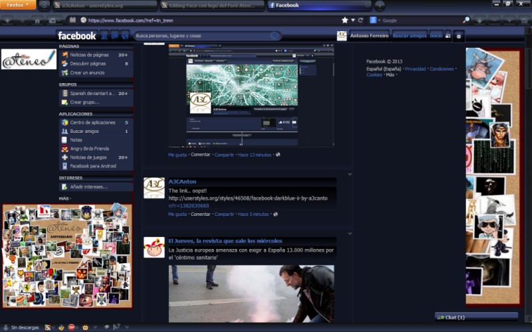
Task: Share the Hace 13 minutos post
Action: (224, 155)
